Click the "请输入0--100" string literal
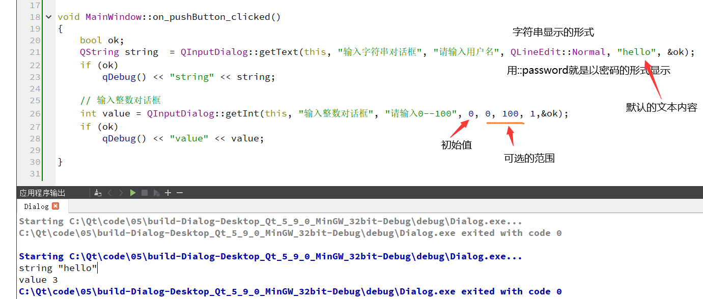The image size is (703, 299). coord(420,113)
